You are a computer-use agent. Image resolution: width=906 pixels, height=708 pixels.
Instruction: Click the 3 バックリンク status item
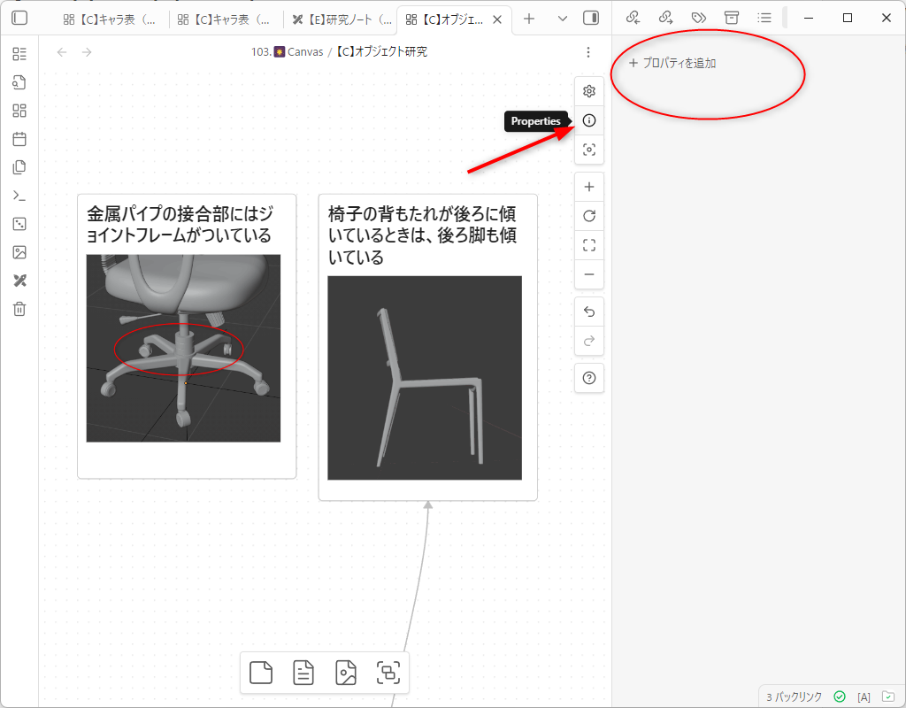pyautogui.click(x=794, y=696)
